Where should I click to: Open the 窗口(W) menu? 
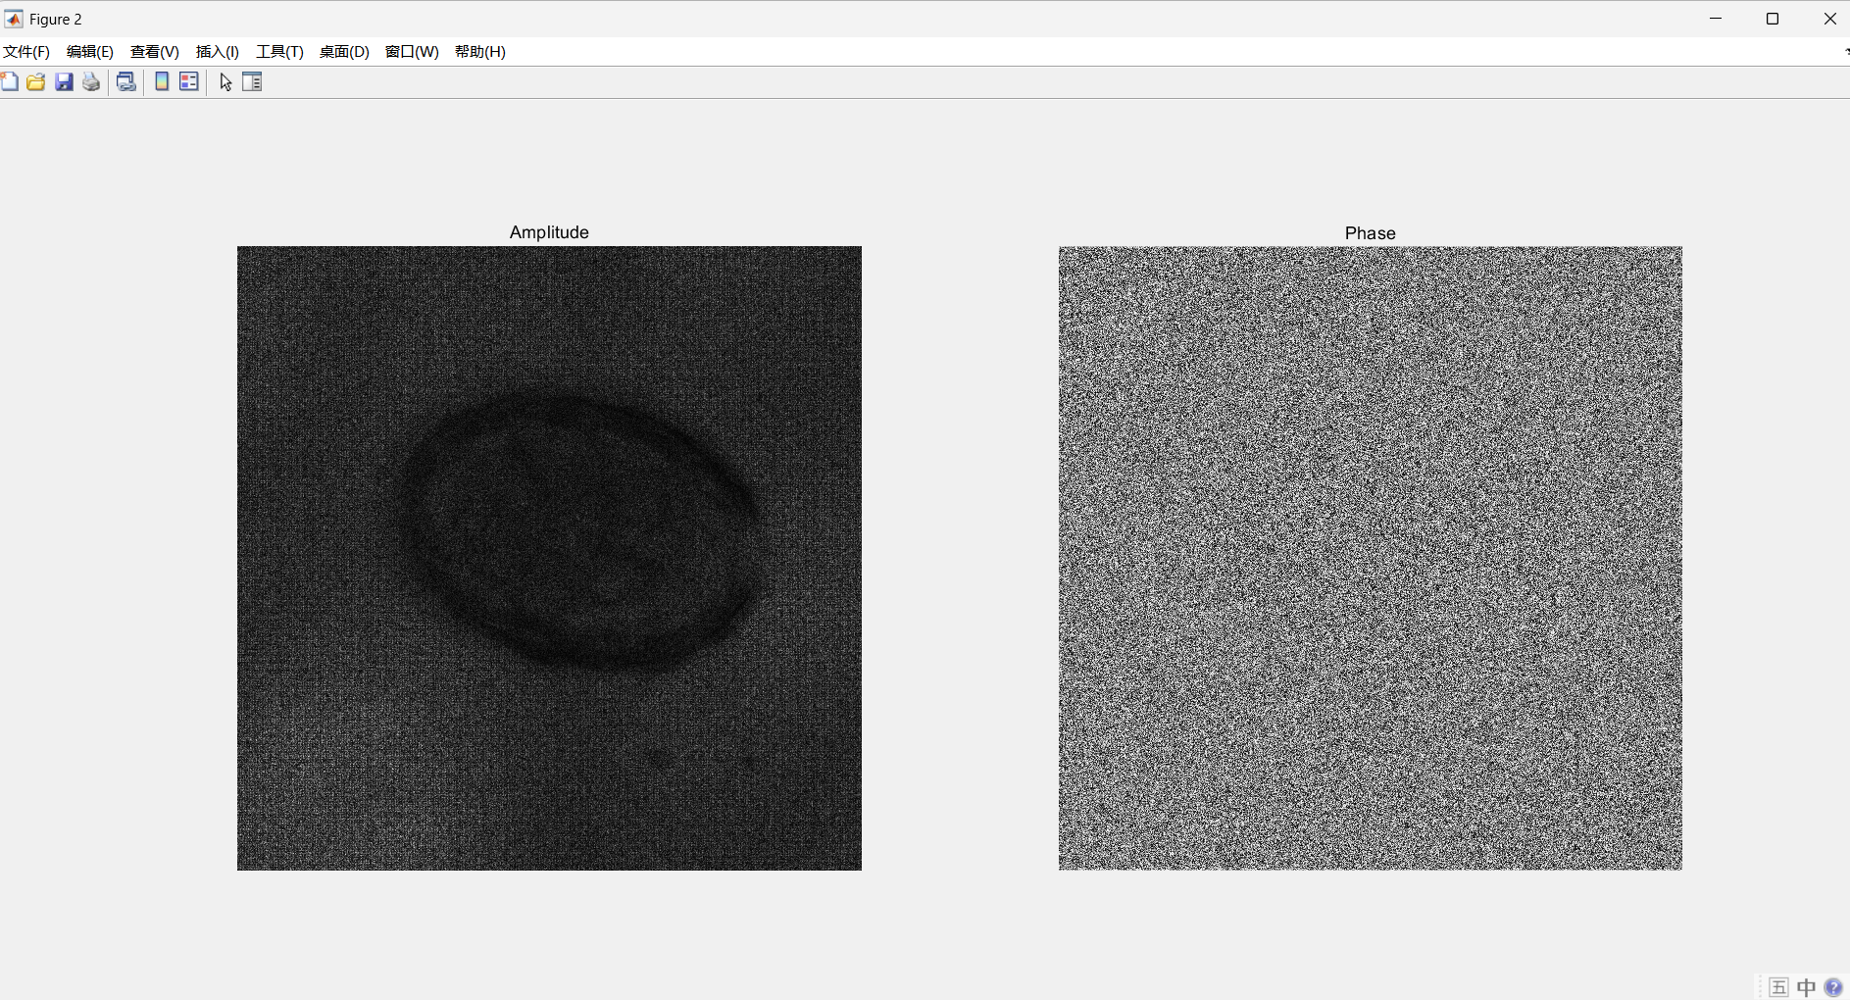click(x=412, y=52)
